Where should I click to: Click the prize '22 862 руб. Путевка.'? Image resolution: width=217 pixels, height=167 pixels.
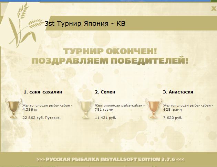41,118
